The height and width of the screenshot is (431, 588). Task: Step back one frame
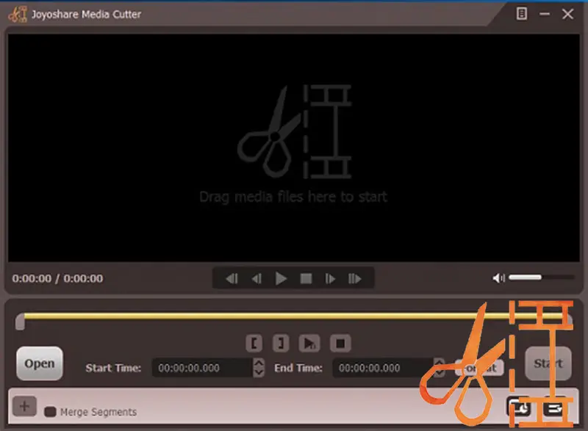pyautogui.click(x=257, y=278)
